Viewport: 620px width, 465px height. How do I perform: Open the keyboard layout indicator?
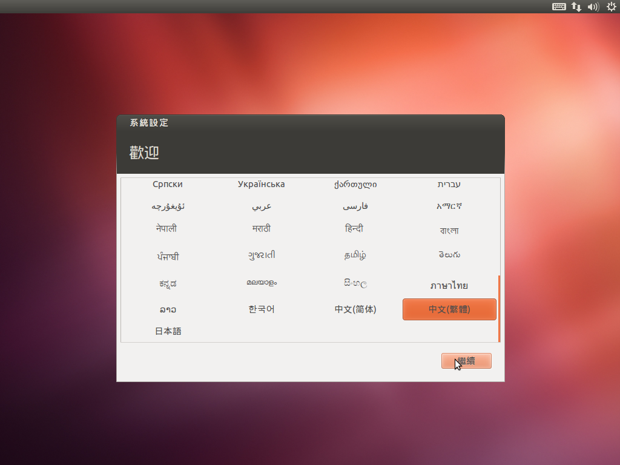[x=559, y=7]
